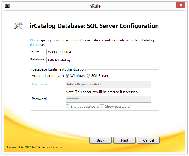Image resolution: width=189 pixels, height=156 pixels.
Task: Click the 'Note: This account will be created' text
Action: 102,92
